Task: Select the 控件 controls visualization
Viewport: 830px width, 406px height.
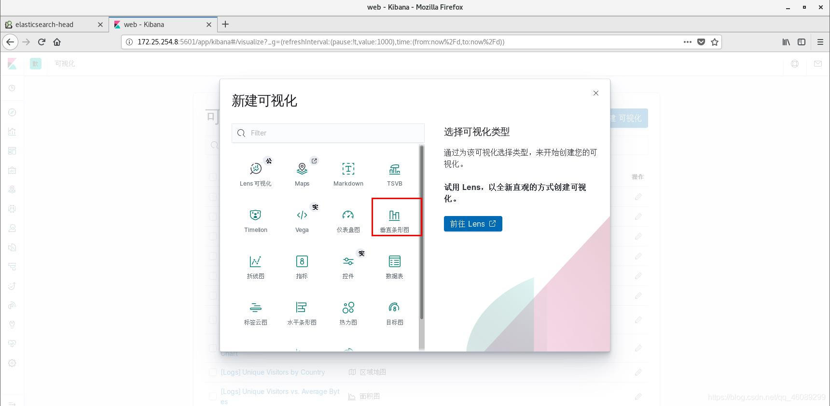Action: pyautogui.click(x=348, y=267)
